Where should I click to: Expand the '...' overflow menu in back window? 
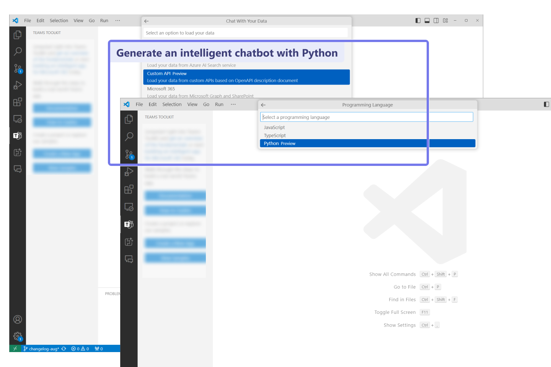117,21
